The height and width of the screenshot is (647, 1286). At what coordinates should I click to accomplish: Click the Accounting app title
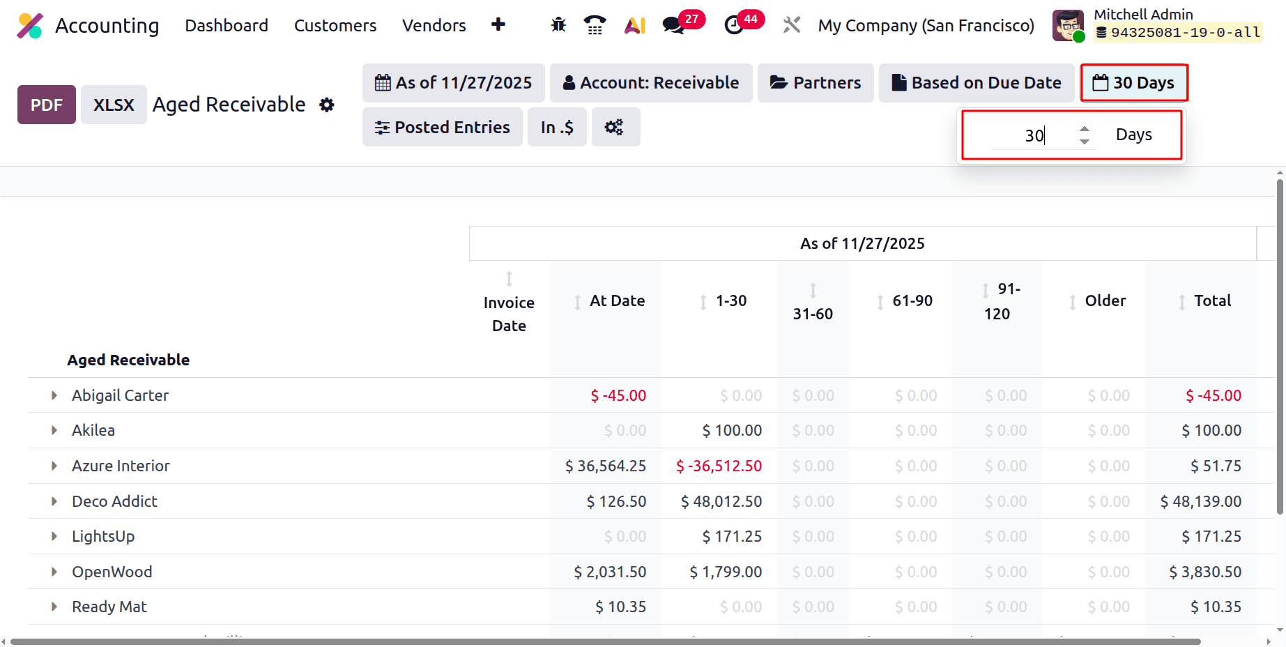107,26
